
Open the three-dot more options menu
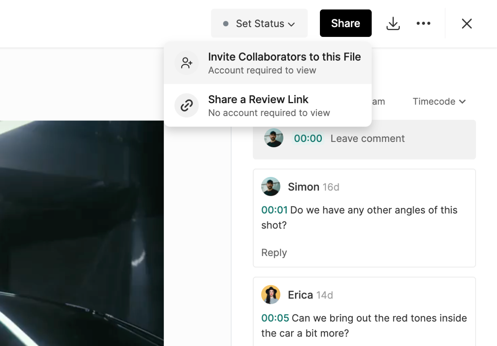tap(423, 23)
